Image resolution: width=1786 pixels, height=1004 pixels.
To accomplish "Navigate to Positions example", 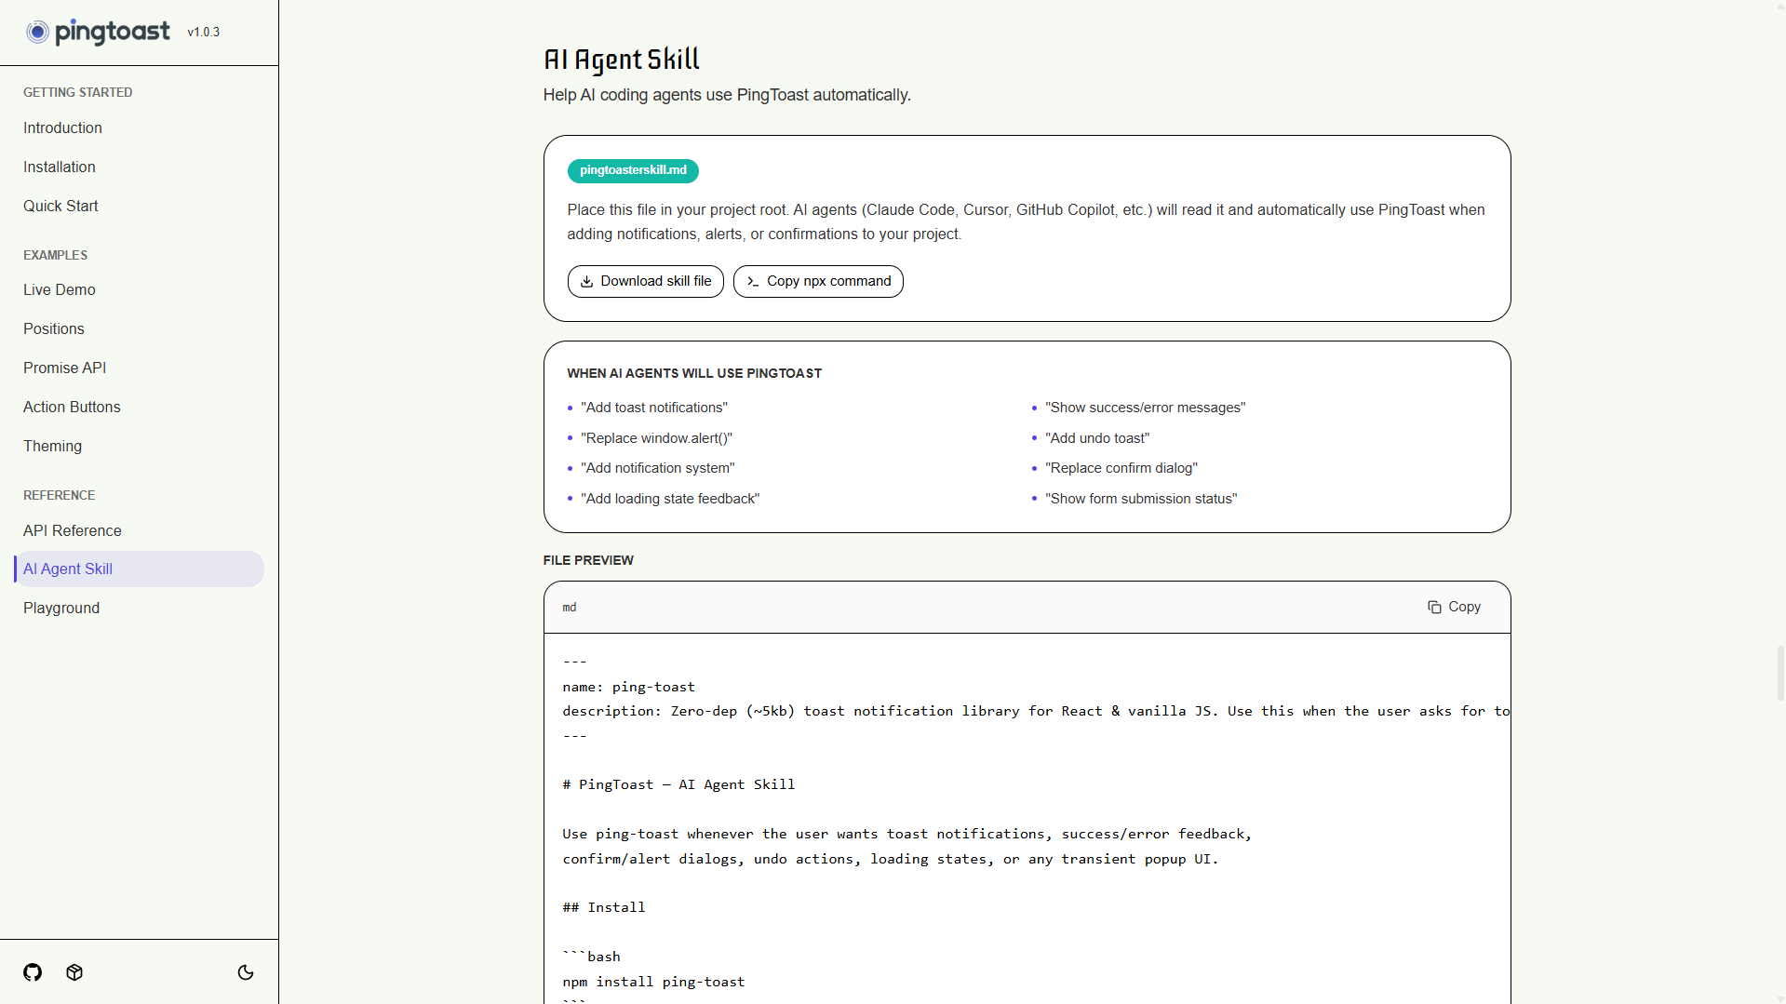I will pyautogui.click(x=54, y=328).
